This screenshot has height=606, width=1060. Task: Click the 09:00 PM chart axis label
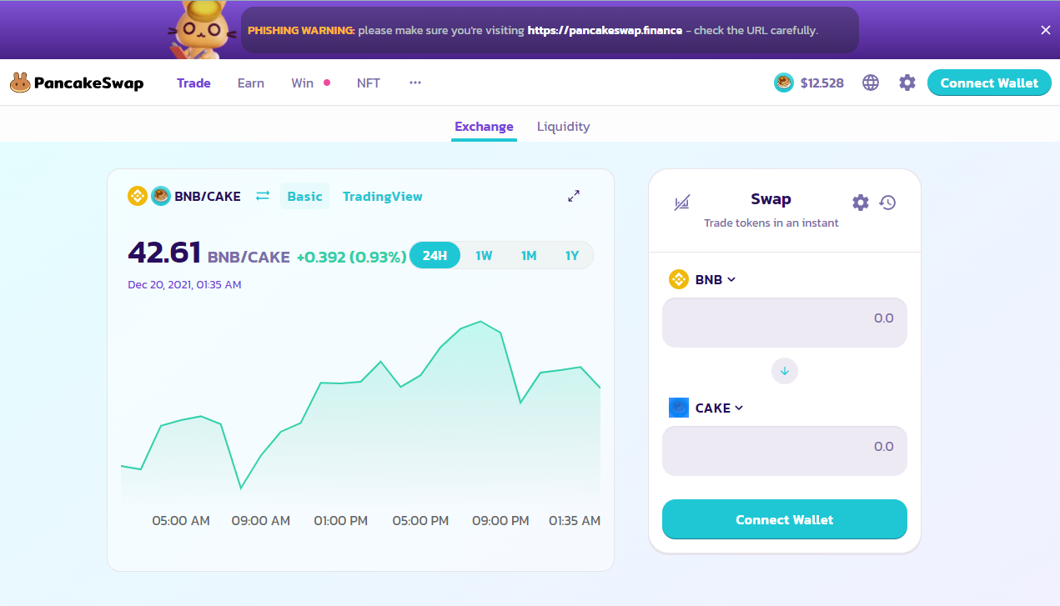(x=500, y=521)
